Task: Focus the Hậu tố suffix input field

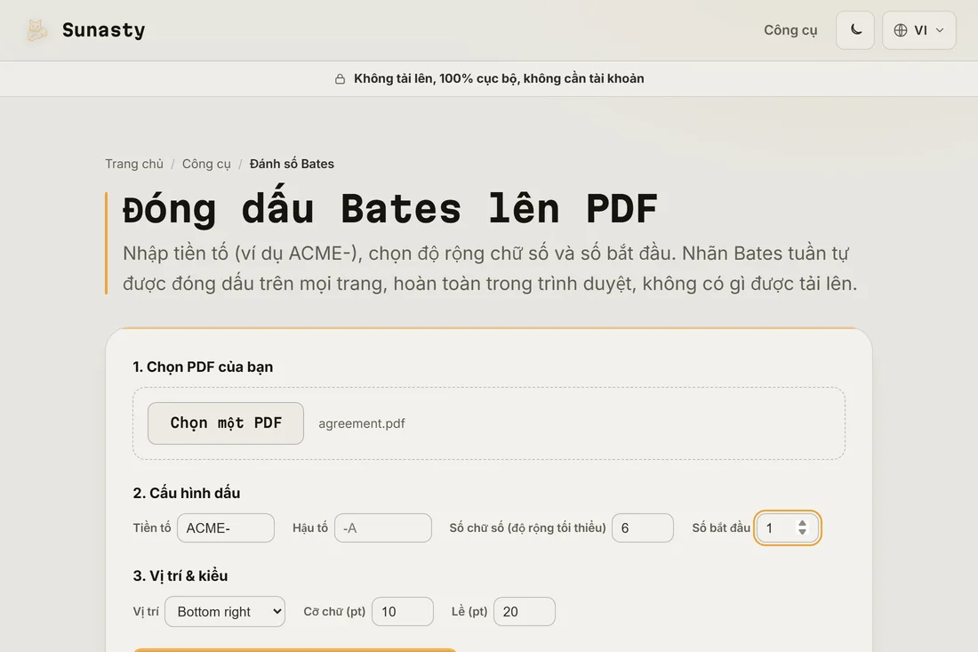Action: pos(383,527)
